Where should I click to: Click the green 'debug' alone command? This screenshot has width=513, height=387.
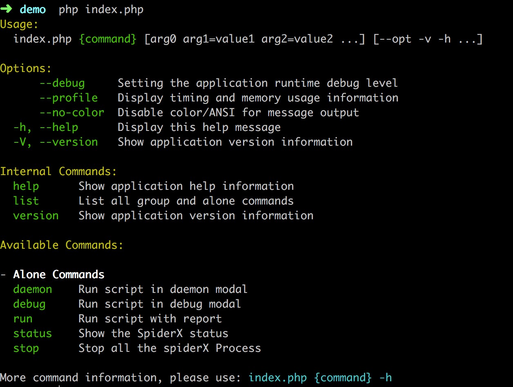[x=29, y=304]
